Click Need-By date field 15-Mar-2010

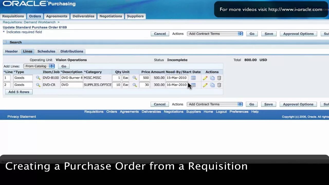click(177, 78)
